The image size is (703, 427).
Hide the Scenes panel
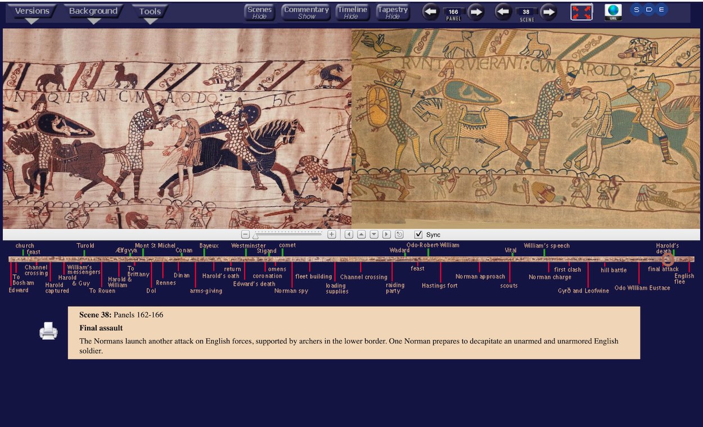click(x=259, y=12)
